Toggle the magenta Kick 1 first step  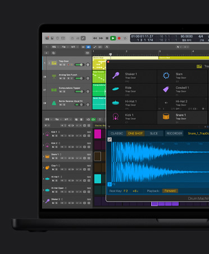coord(98,134)
